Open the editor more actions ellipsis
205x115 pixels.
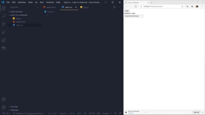119,7
